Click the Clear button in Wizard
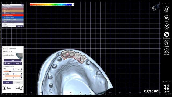172x97 pixels. (x=13, y=60)
